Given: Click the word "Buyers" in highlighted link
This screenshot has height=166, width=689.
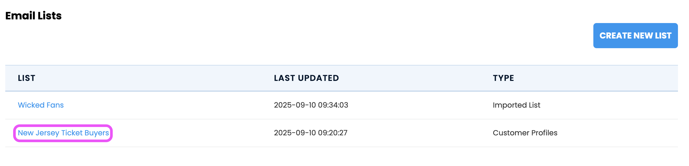Looking at the screenshot, I should pyautogui.click(x=96, y=133).
